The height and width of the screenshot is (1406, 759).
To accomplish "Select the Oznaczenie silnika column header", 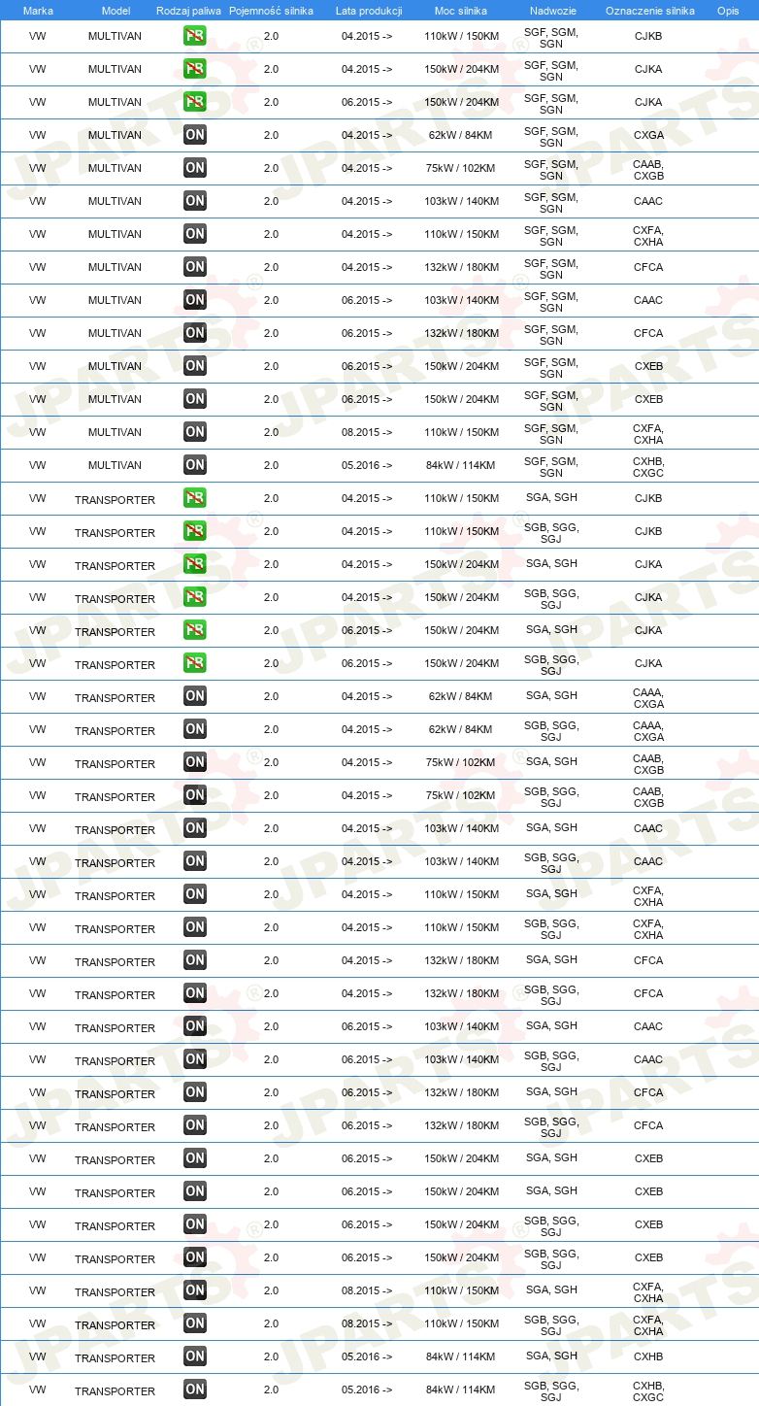I will tap(649, 11).
